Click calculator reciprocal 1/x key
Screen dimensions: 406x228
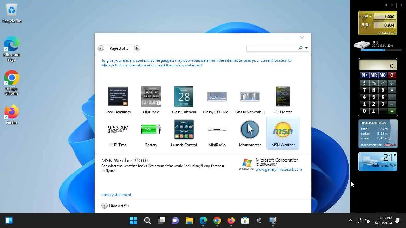pos(364,83)
